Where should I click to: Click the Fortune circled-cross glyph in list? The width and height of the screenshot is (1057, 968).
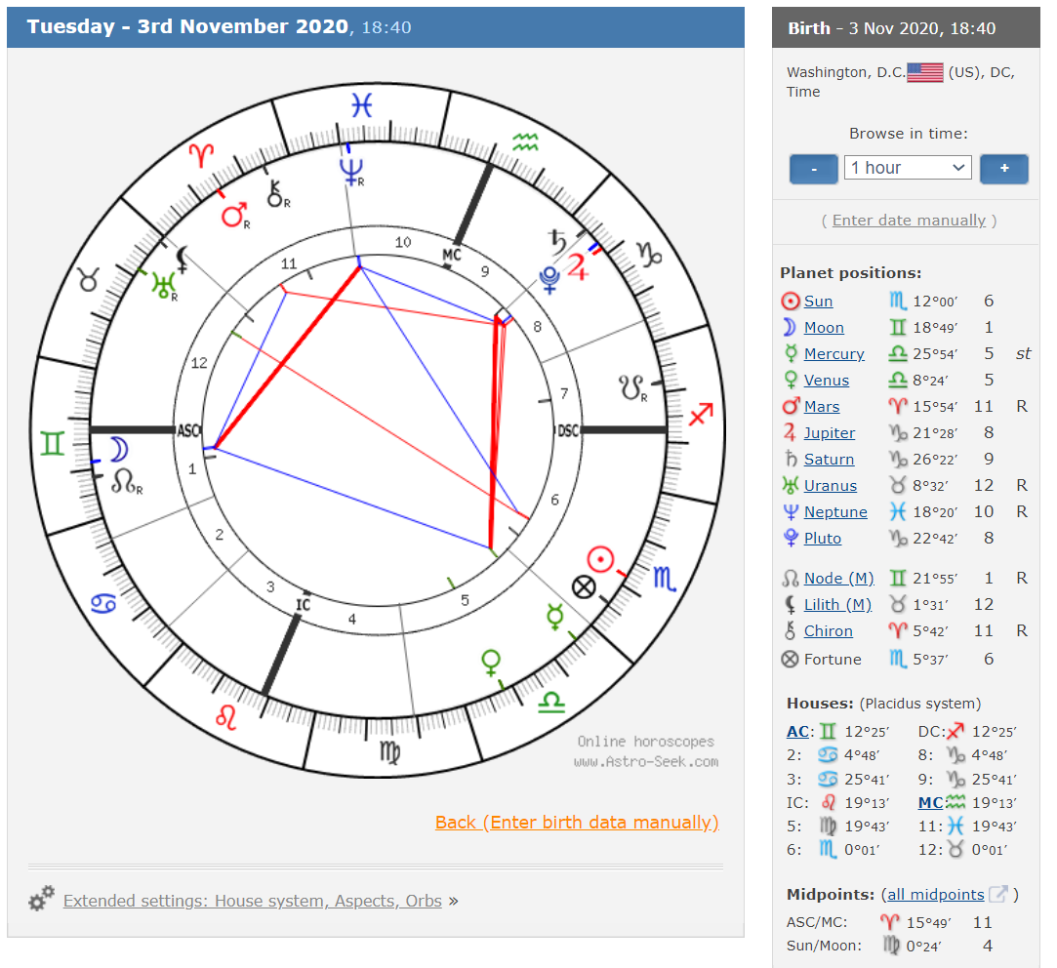point(790,659)
